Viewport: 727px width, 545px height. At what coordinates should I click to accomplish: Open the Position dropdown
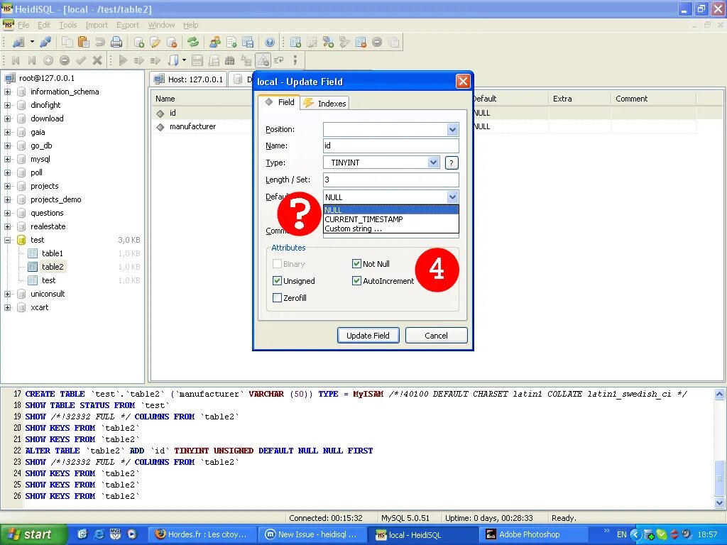click(452, 129)
